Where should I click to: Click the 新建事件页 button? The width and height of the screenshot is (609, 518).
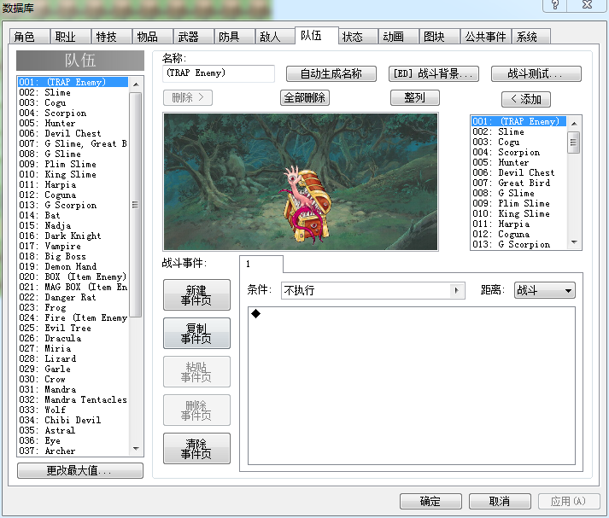[196, 295]
